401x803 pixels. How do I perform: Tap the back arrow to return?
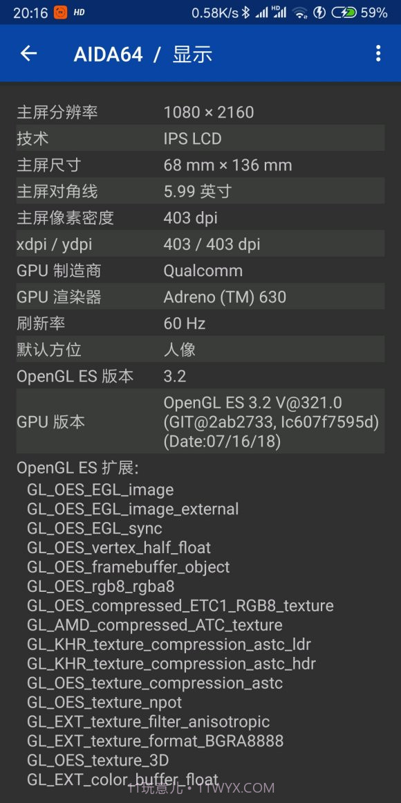[x=28, y=53]
